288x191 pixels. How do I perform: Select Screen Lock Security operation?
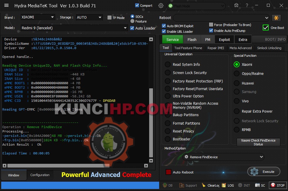(x=168, y=73)
